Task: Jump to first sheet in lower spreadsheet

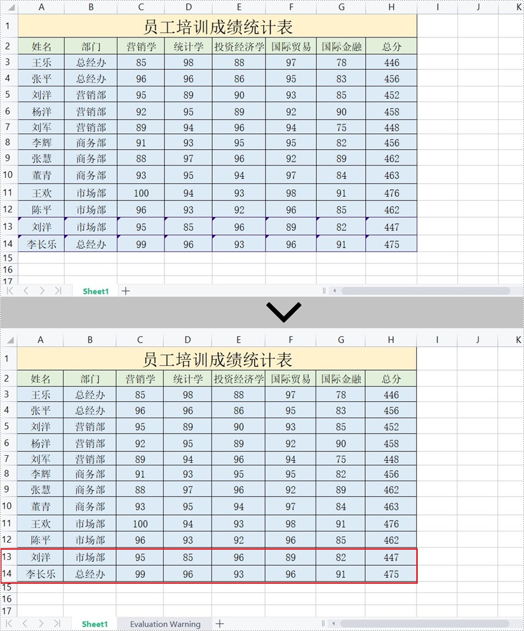Action: 9,623
